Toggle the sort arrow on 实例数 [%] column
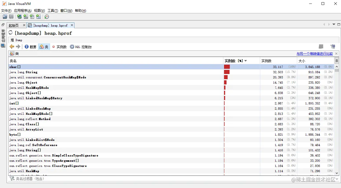341x188 pixels. [245, 61]
